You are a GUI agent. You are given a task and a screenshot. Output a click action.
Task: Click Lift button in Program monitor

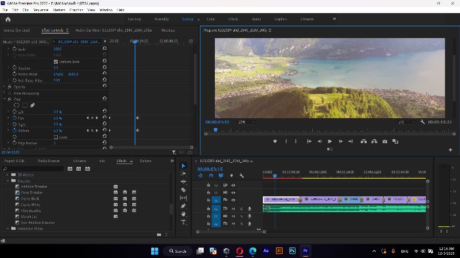pyautogui.click(x=364, y=141)
